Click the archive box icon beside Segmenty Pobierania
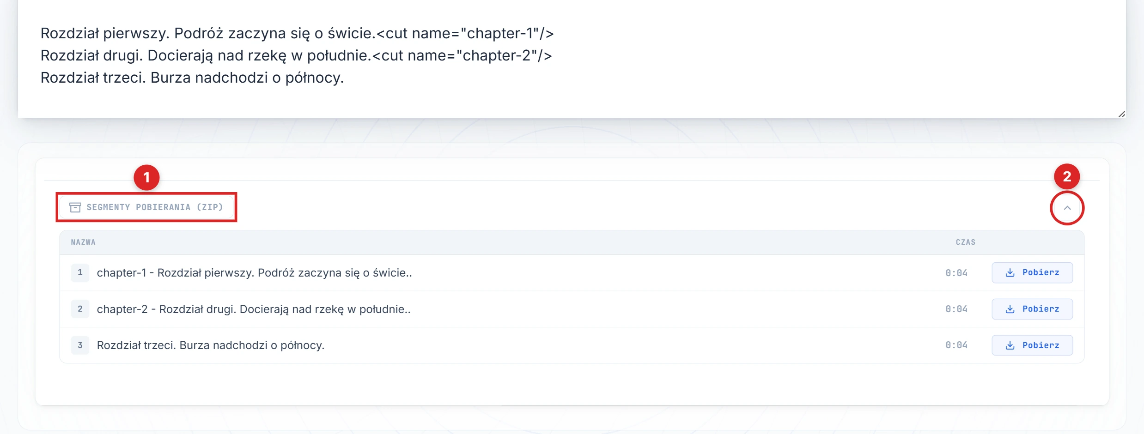 (75, 207)
